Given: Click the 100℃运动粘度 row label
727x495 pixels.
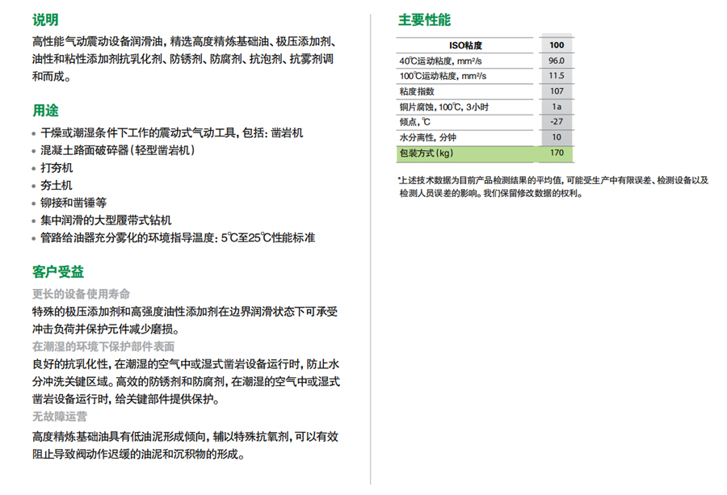Looking at the screenshot, I should coord(443,76).
